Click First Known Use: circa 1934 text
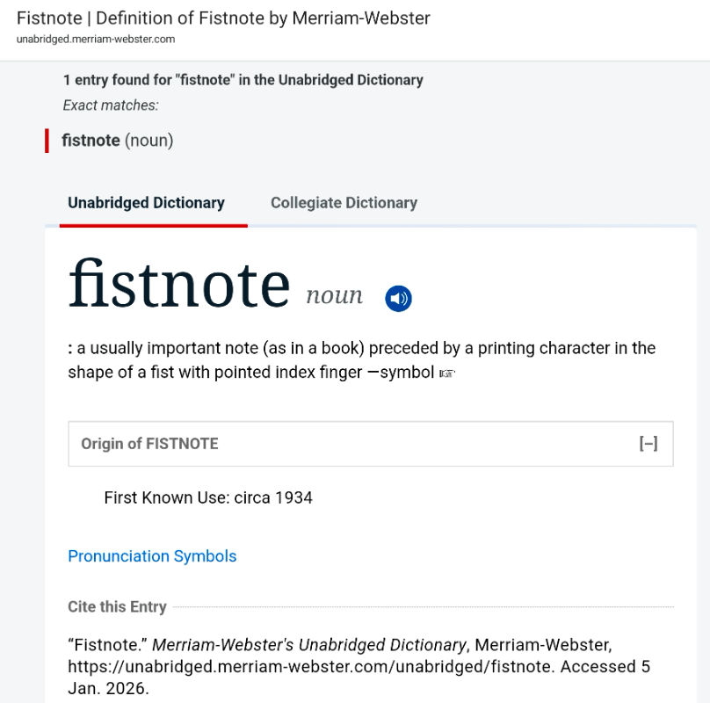 208,498
